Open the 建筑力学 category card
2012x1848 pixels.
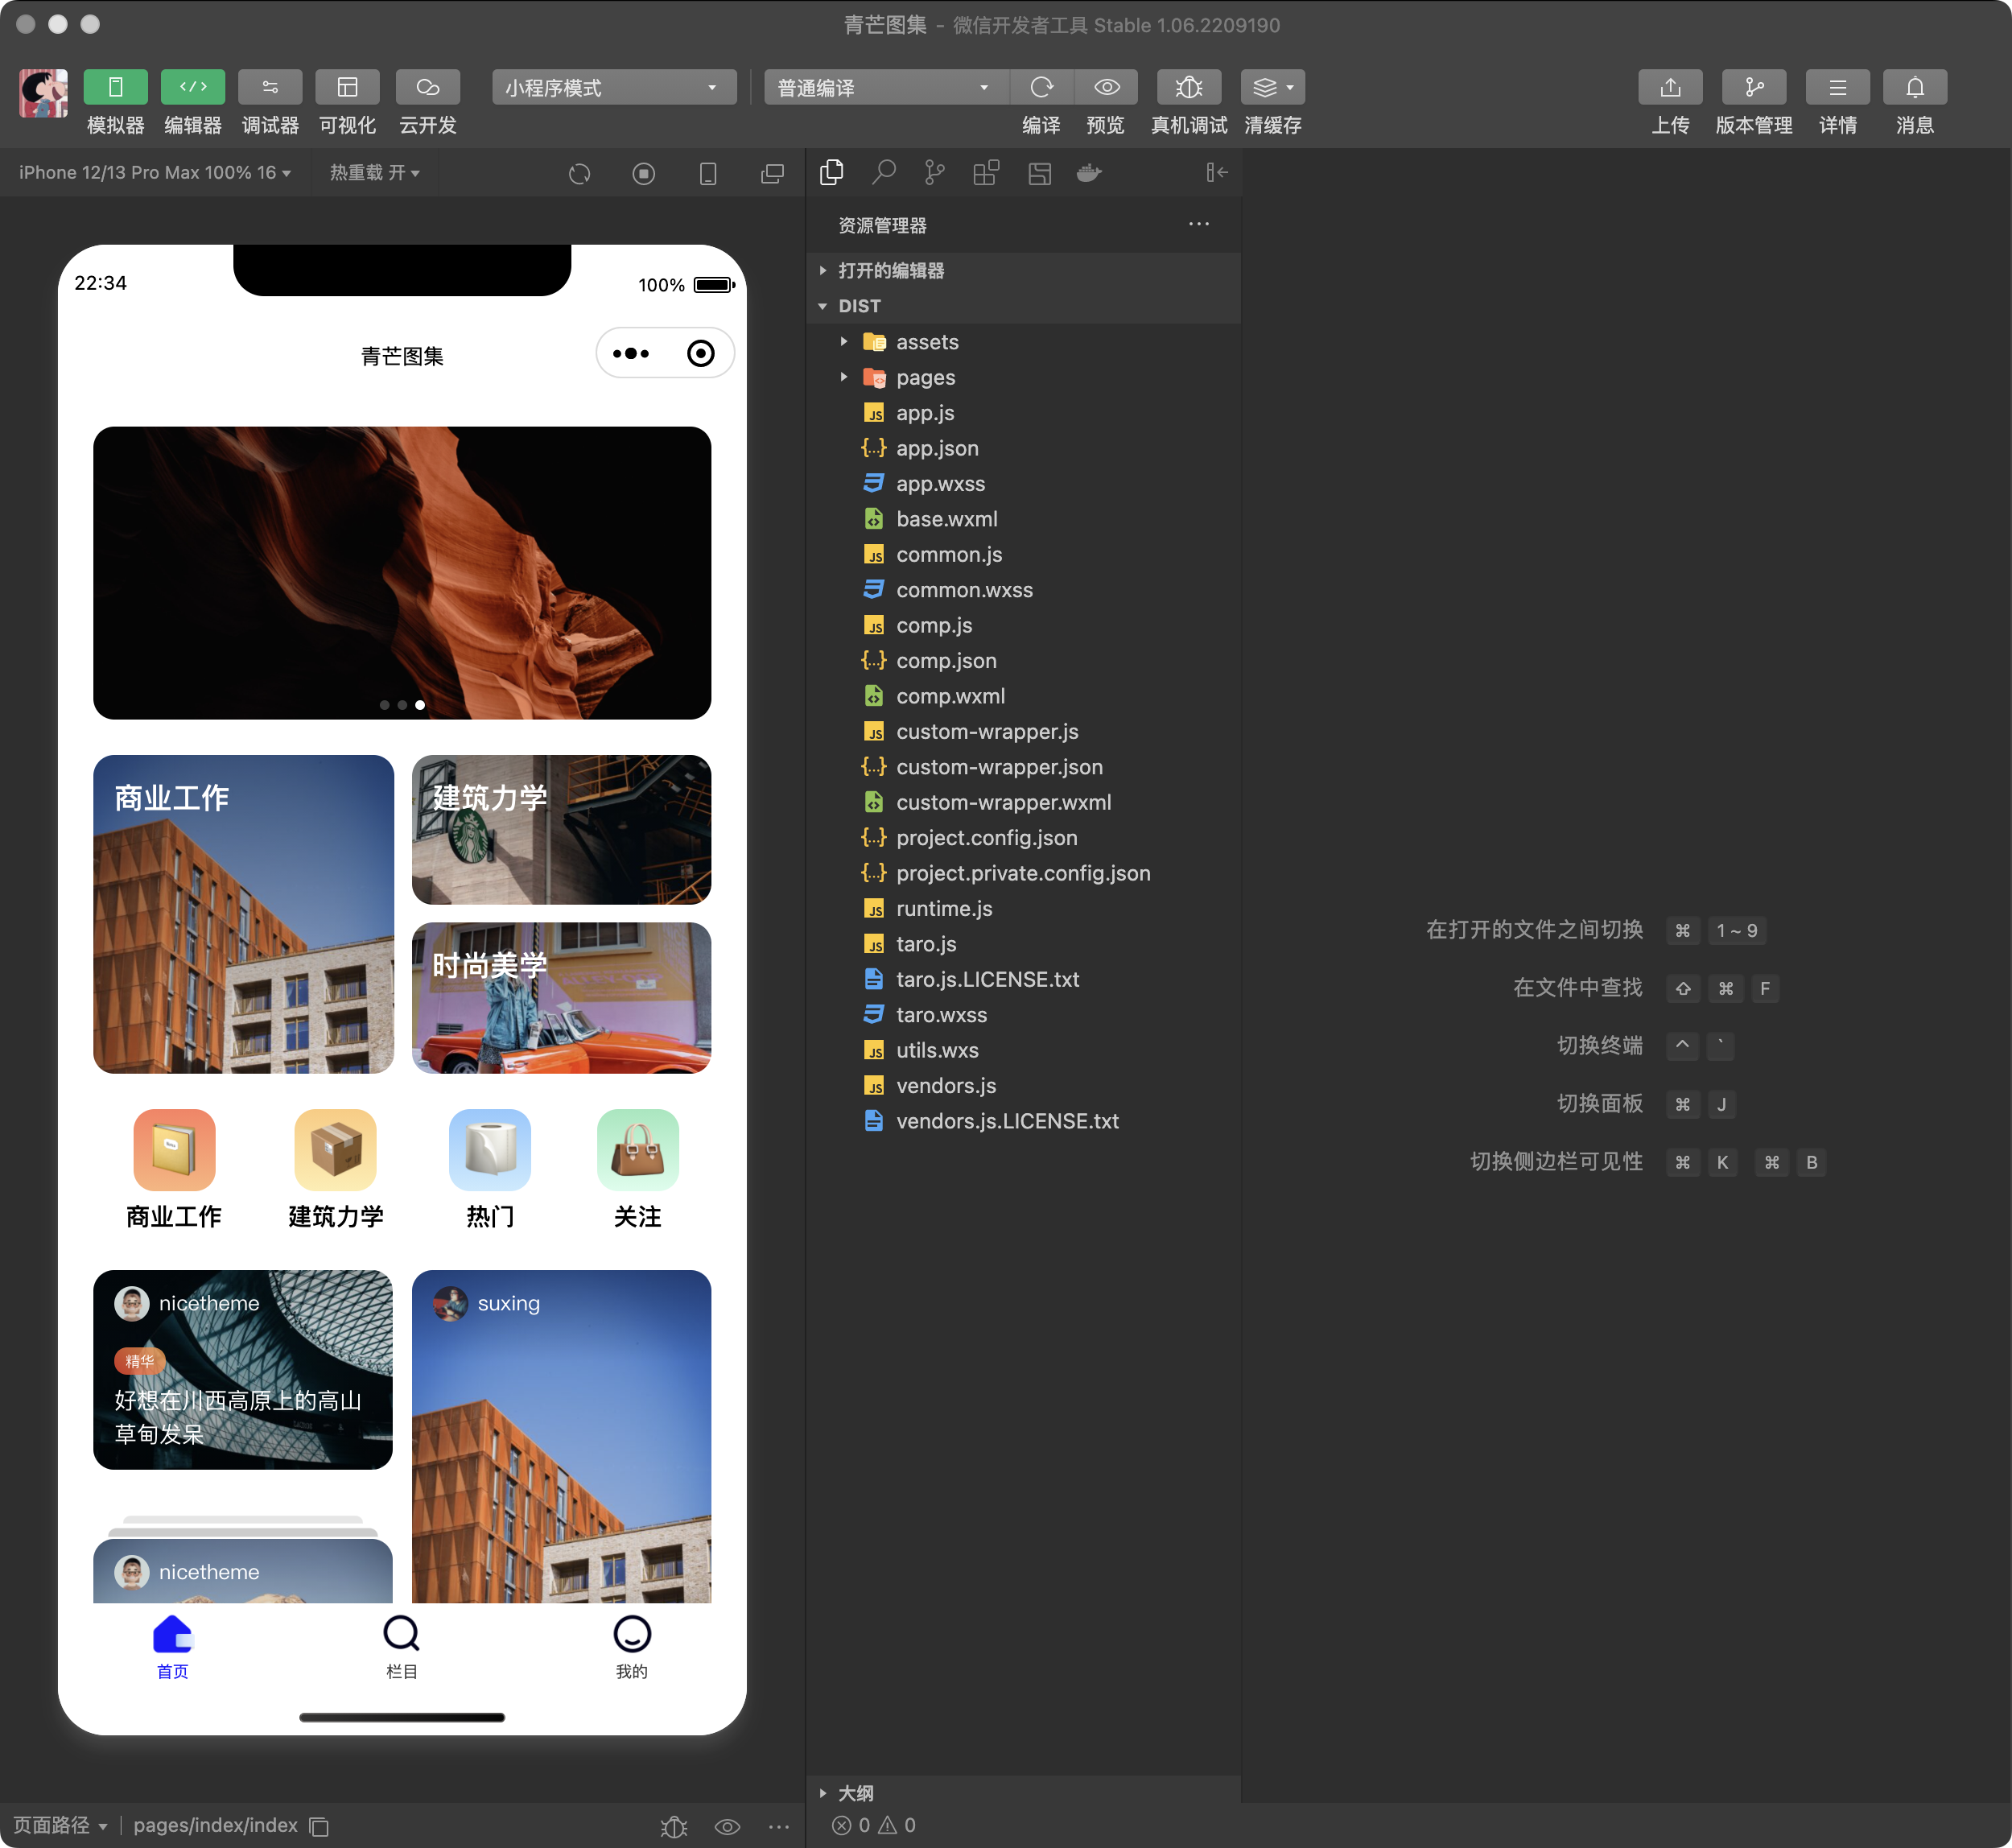(x=561, y=830)
